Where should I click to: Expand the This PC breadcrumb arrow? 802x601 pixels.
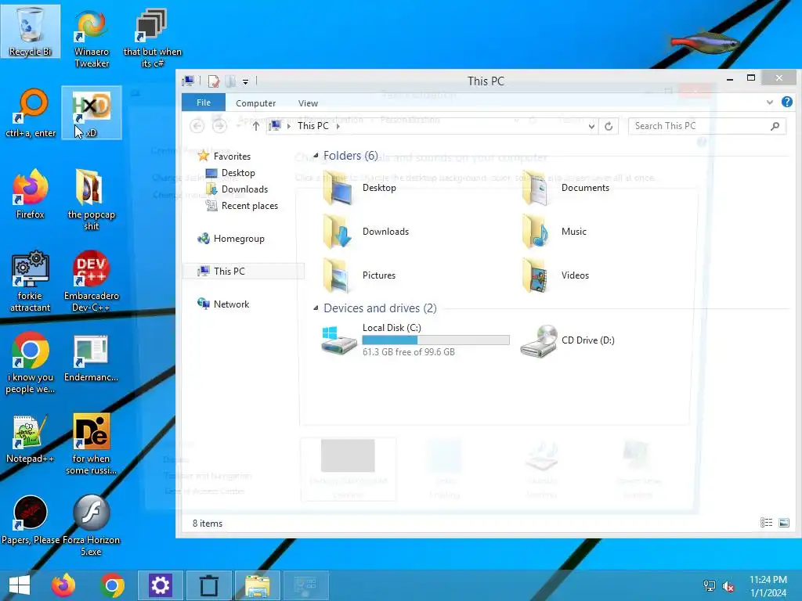click(x=338, y=126)
